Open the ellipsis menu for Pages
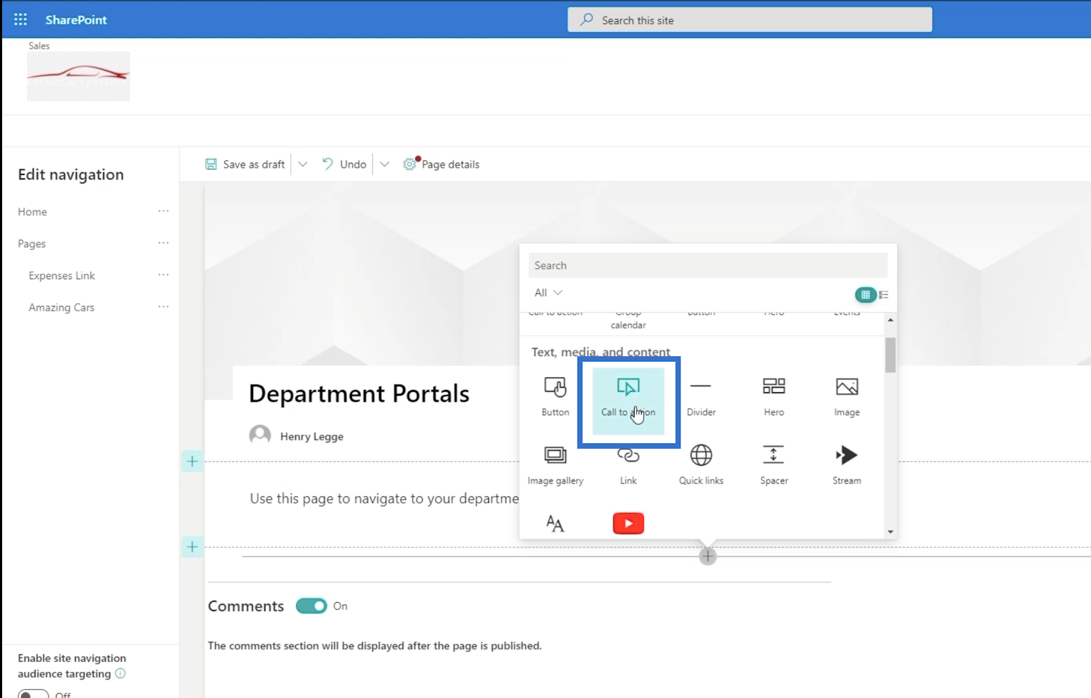The height and width of the screenshot is (698, 1091). pos(164,243)
